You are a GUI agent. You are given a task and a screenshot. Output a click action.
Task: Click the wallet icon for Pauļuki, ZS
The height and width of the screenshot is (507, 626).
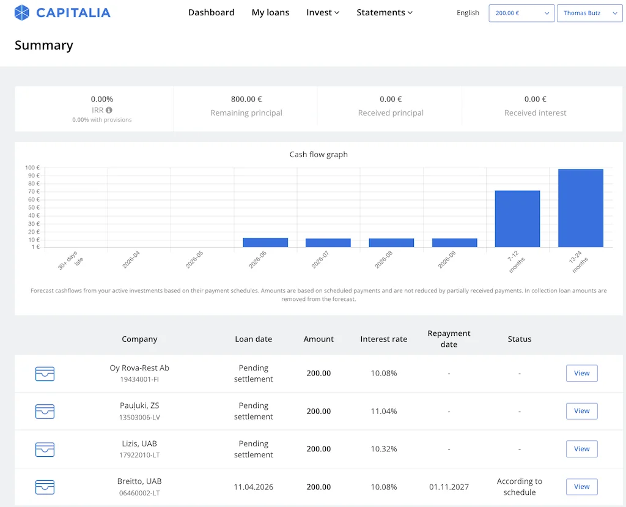(x=45, y=412)
